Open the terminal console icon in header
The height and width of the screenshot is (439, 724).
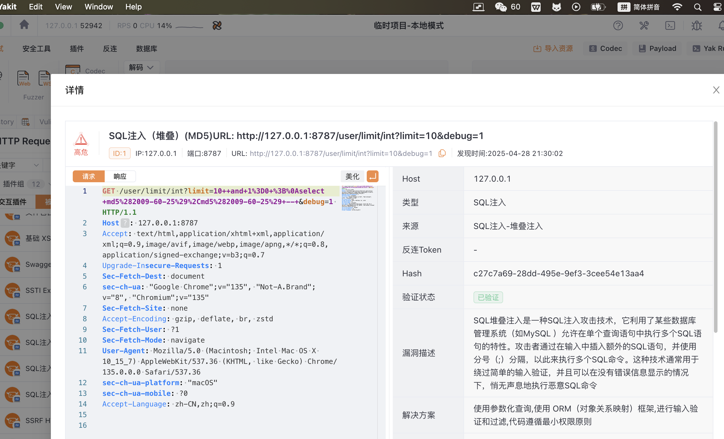pos(670,26)
